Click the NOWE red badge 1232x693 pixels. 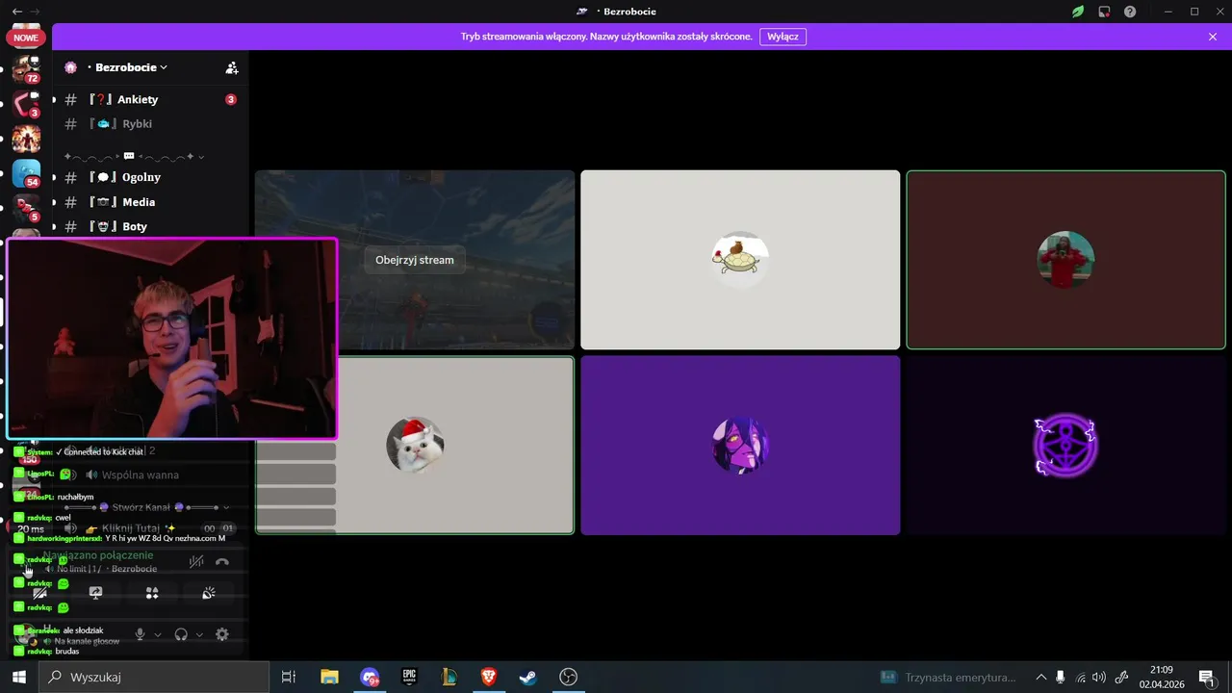point(26,38)
